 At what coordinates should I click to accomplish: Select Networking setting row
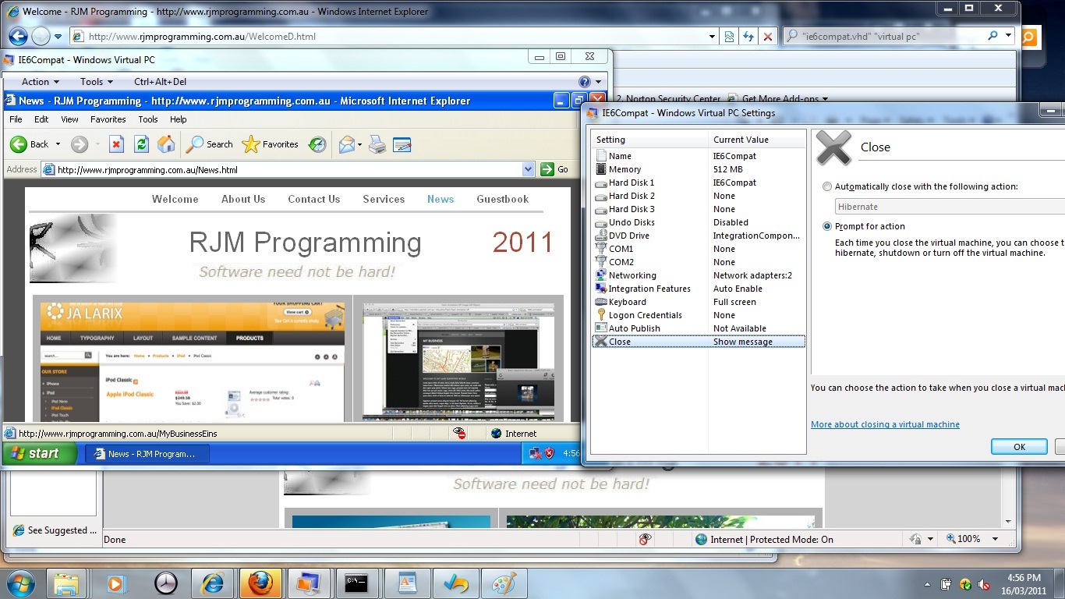[699, 275]
